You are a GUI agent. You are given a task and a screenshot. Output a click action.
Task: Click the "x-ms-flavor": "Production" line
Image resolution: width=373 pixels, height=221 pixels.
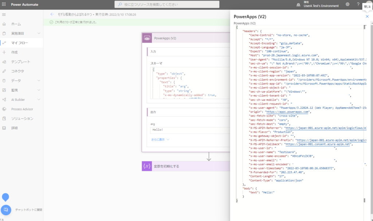click(271, 132)
